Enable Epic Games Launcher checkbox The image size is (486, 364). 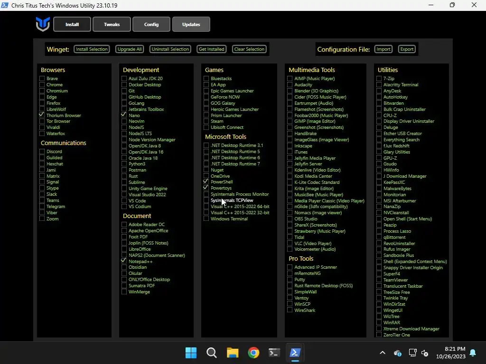point(206,91)
